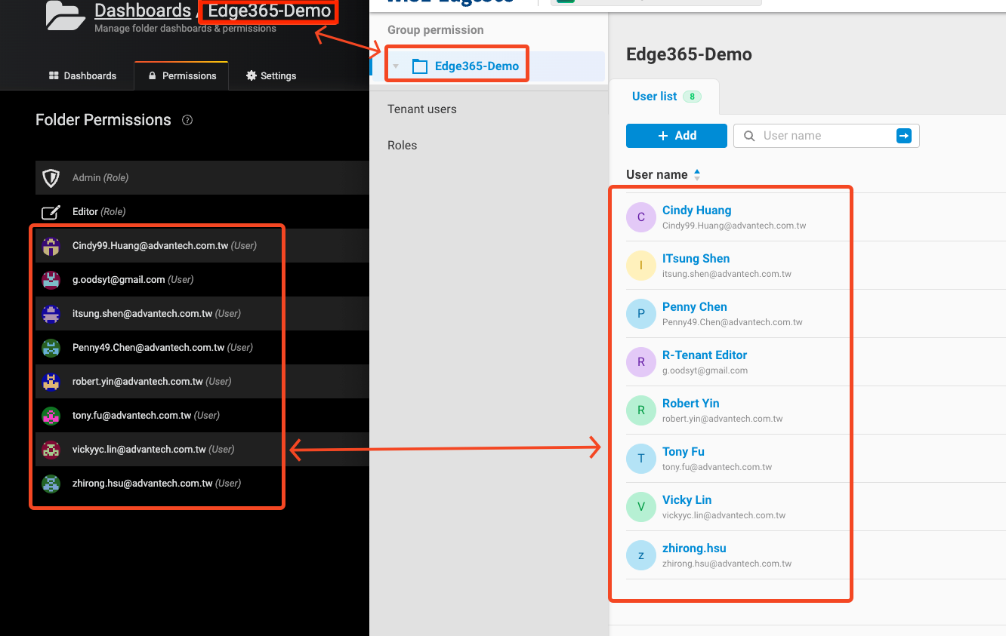The image size is (1006, 636).
Task: Focus the User name search field
Action: [823, 136]
